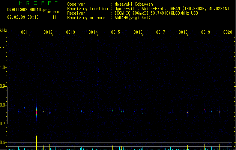Click the date stamp 02.02.09 00:10

coord(23,17)
